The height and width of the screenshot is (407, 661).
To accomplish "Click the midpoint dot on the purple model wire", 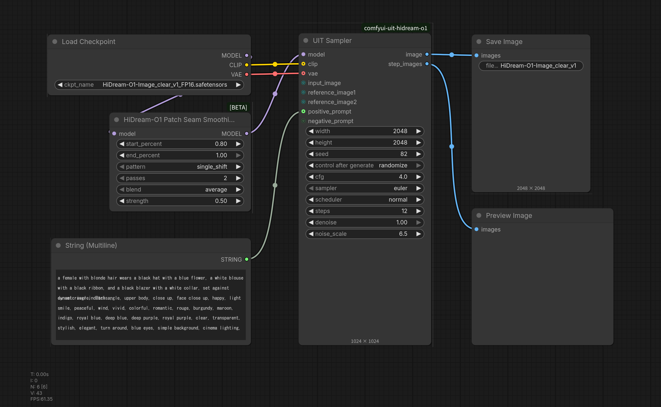I will coord(275,94).
